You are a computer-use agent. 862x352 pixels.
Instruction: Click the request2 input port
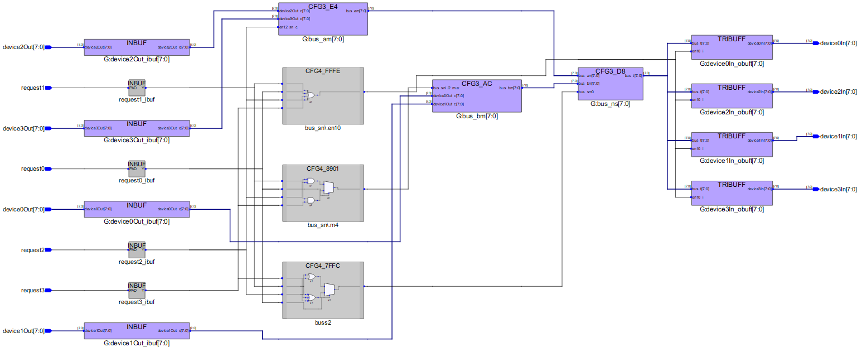pyautogui.click(x=36, y=250)
